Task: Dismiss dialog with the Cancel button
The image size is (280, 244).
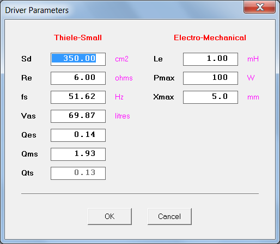Action: tap(169, 216)
